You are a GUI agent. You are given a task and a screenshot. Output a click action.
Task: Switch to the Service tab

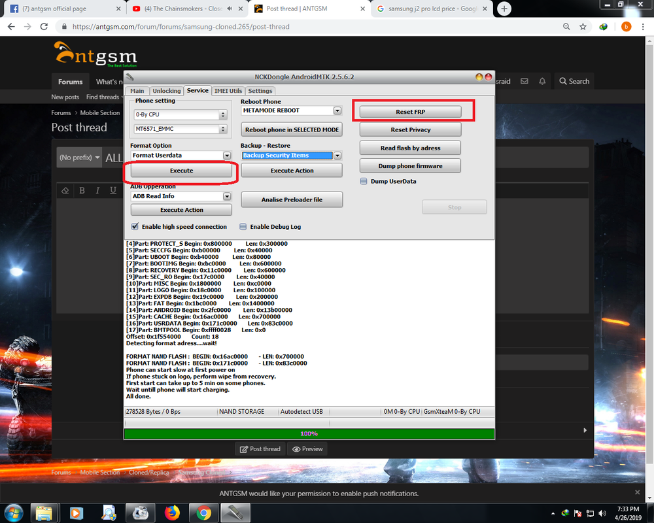198,90
